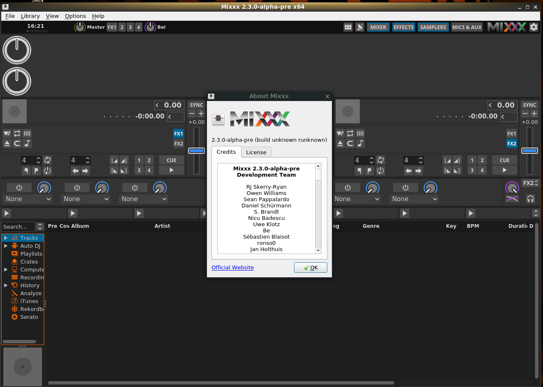Click the iTunes library icon
This screenshot has width=543, height=387.
(15, 301)
